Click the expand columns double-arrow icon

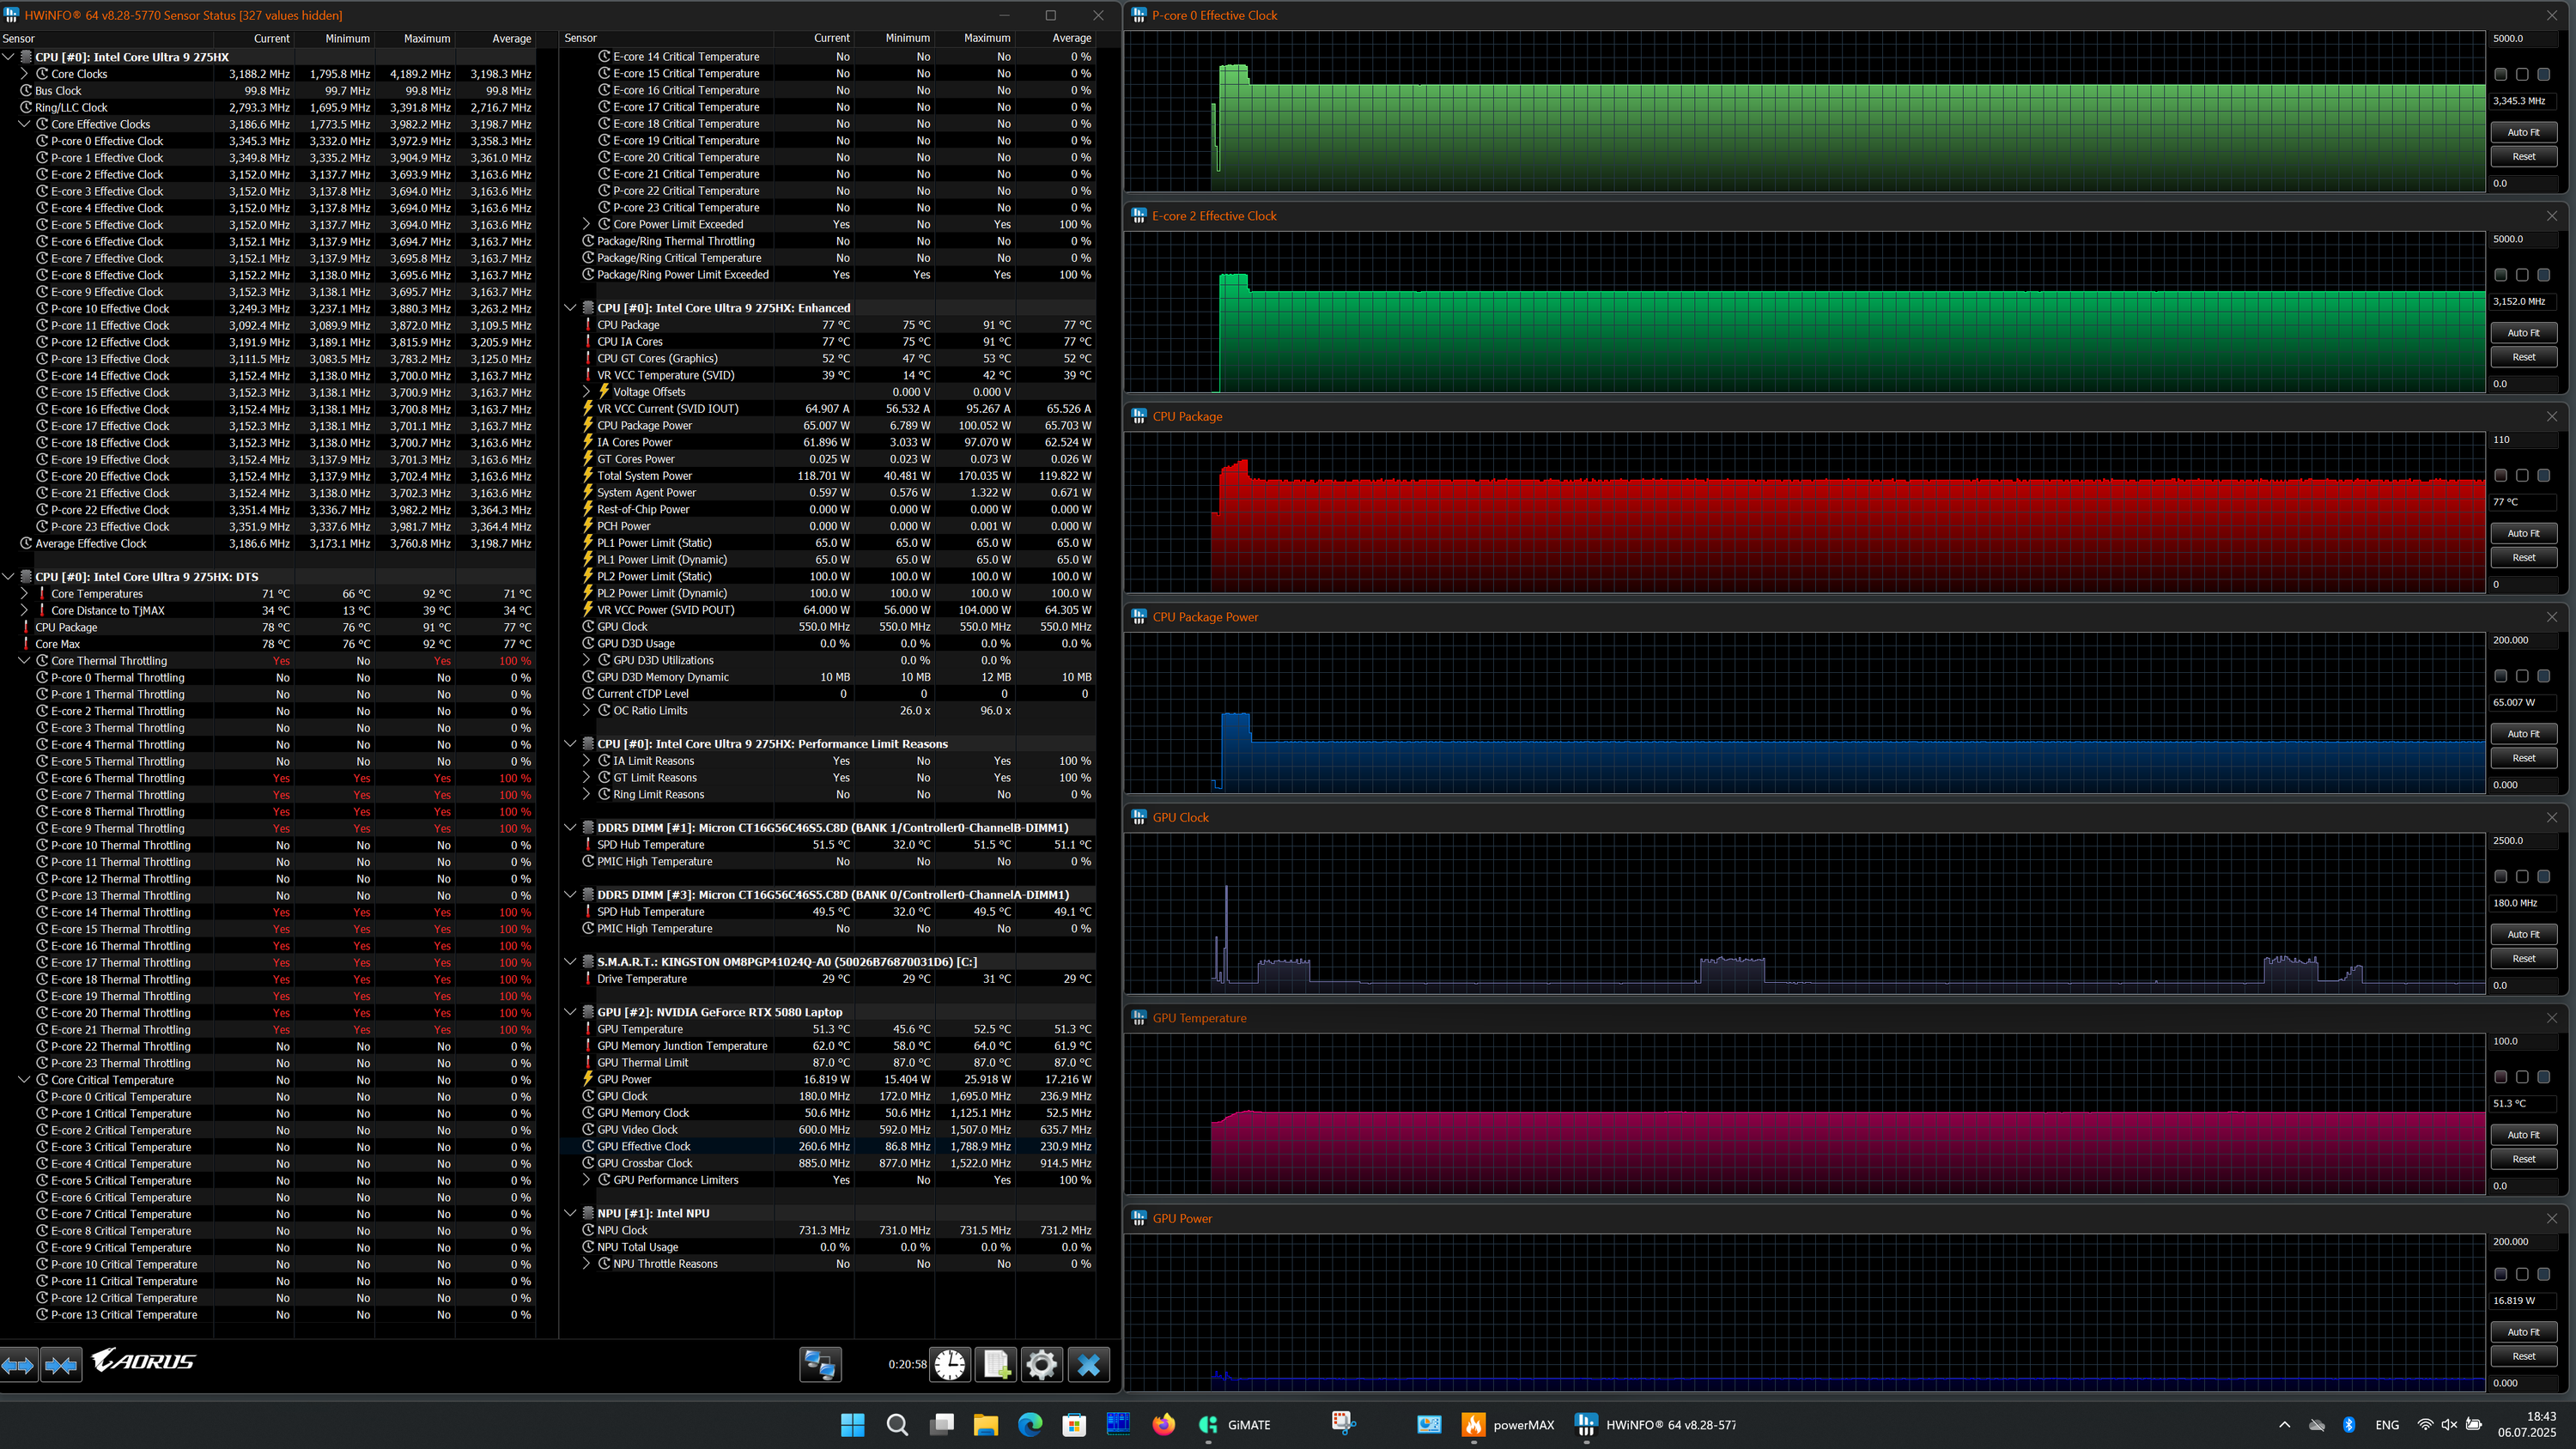point(18,1364)
